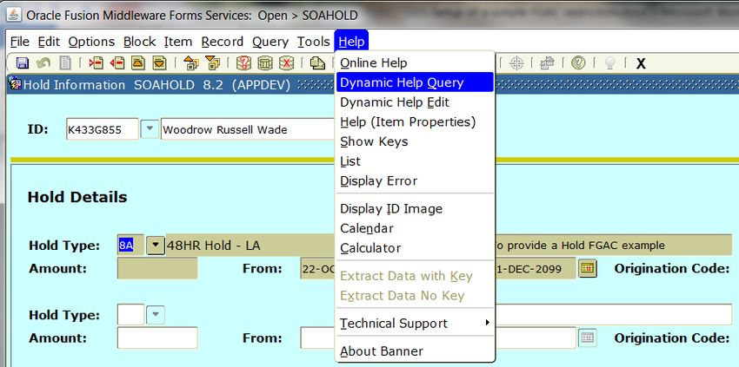Open calendar beside the 1-DEC-2099 date
Screen dimensions: 739x367
click(x=587, y=269)
